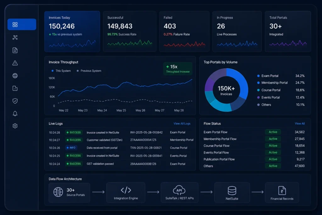Click the SuiteTalk / REST APIs block label

click(180, 198)
